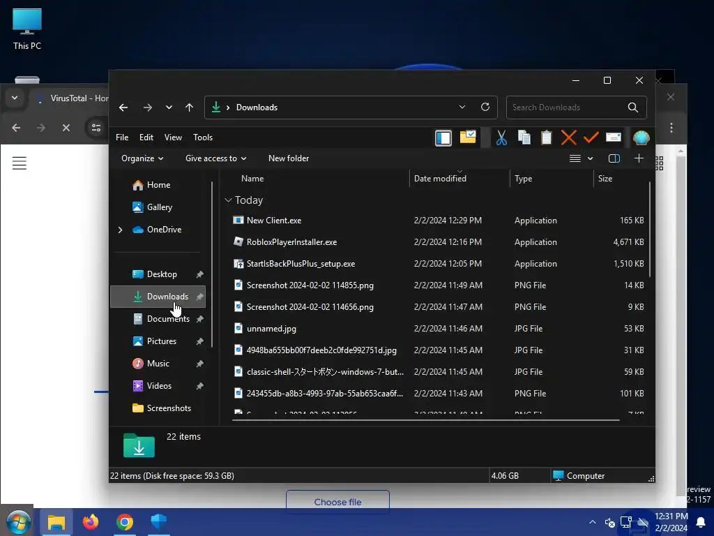The width and height of the screenshot is (714, 536).
Task: Click the shell settings globe icon
Action: coord(641,137)
